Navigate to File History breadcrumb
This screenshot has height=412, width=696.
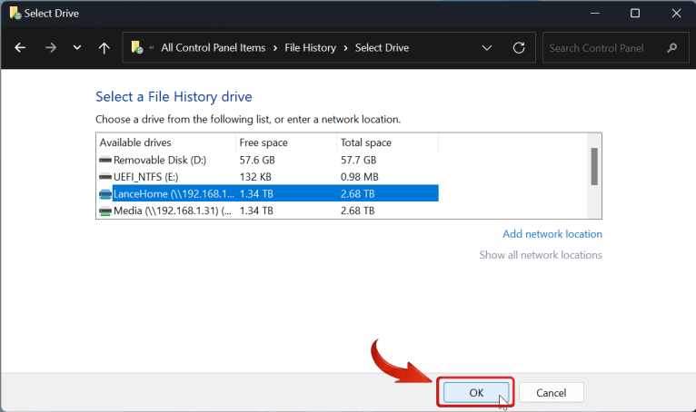pyautogui.click(x=310, y=47)
